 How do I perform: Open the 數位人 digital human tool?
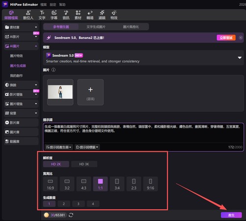click(x=28, y=15)
